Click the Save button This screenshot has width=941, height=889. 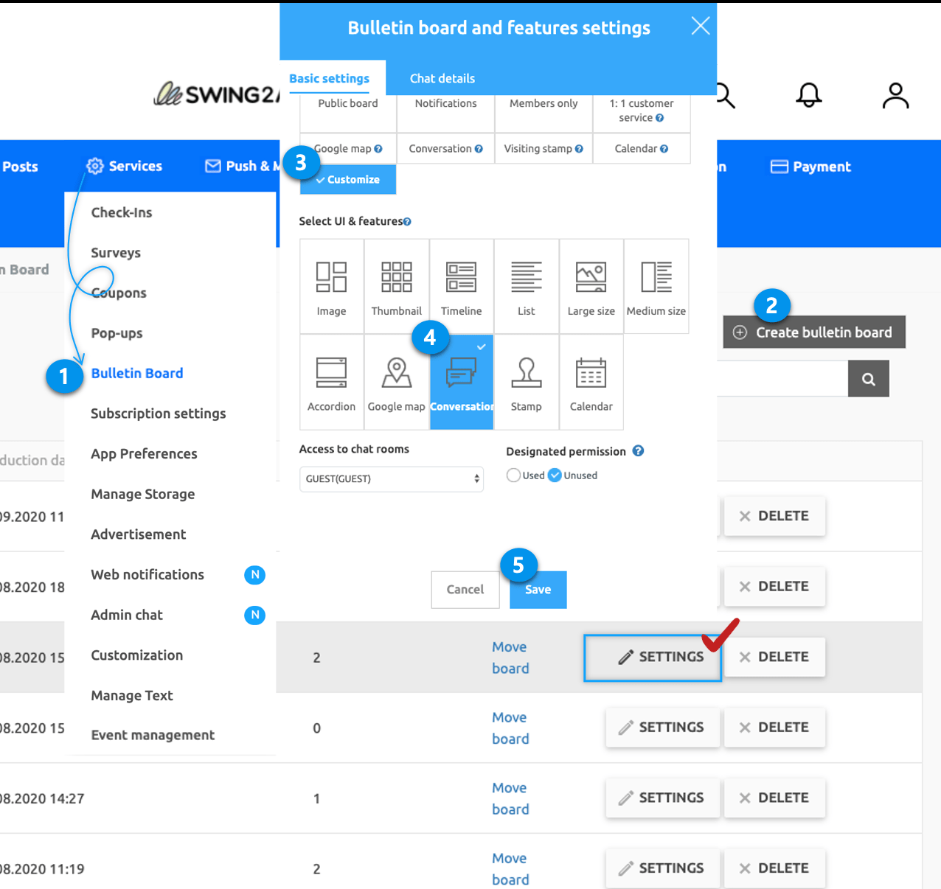tap(538, 590)
